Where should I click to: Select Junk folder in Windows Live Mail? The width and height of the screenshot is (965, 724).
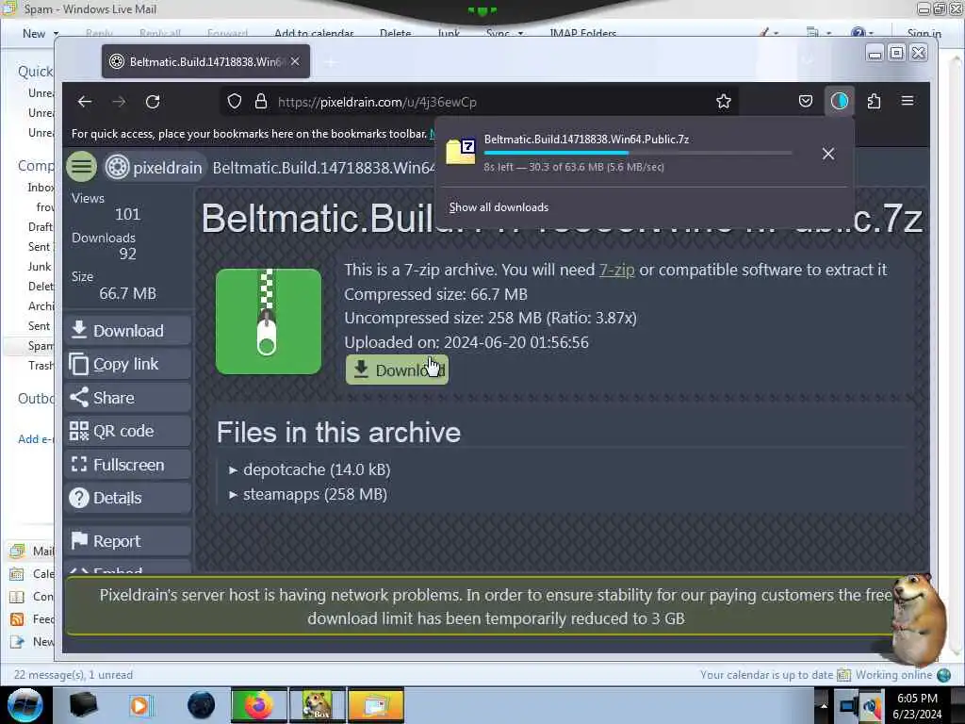pyautogui.click(x=40, y=267)
